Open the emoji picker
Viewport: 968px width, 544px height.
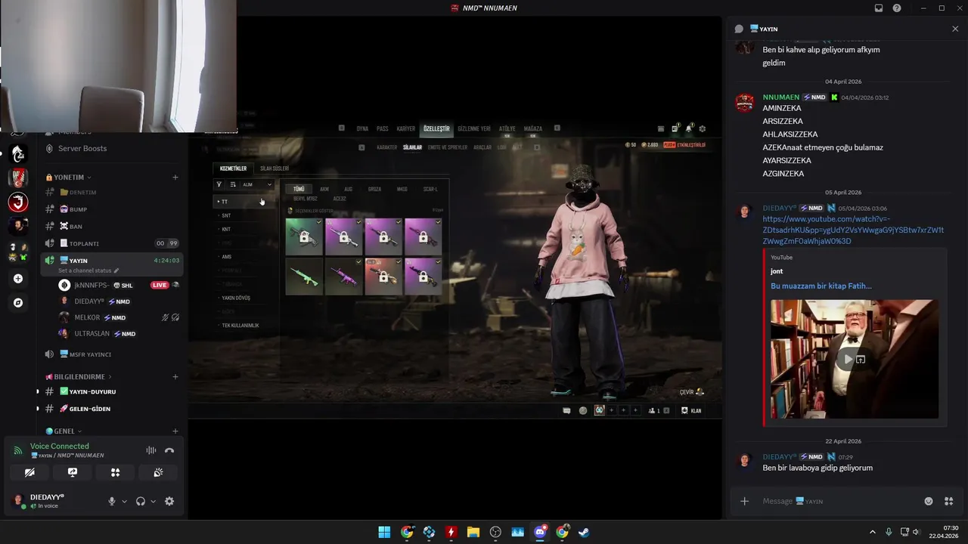coord(929,501)
